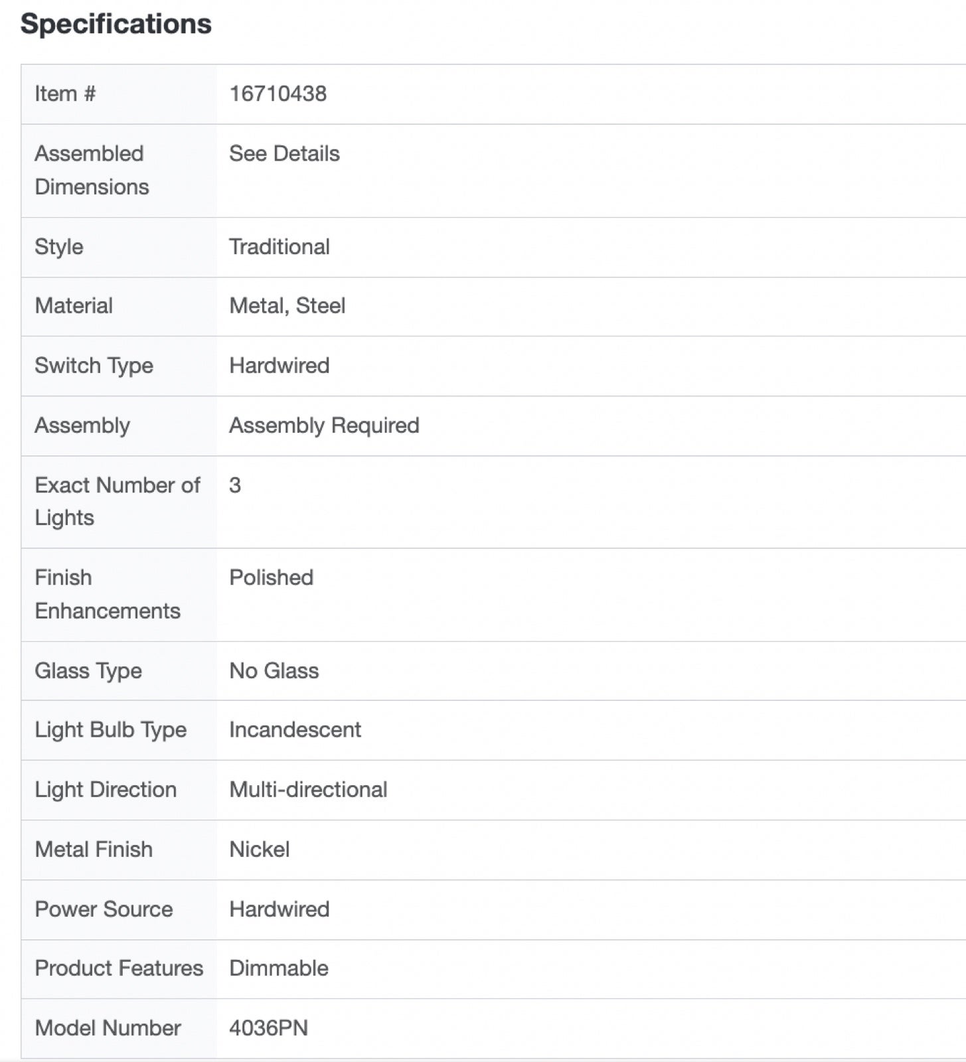The height and width of the screenshot is (1062, 966).
Task: Click the Hardwired power source value
Action: pyautogui.click(x=280, y=909)
